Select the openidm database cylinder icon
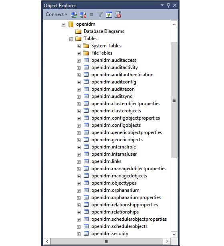Viewport: 224px width, 246px height. click(71, 24)
